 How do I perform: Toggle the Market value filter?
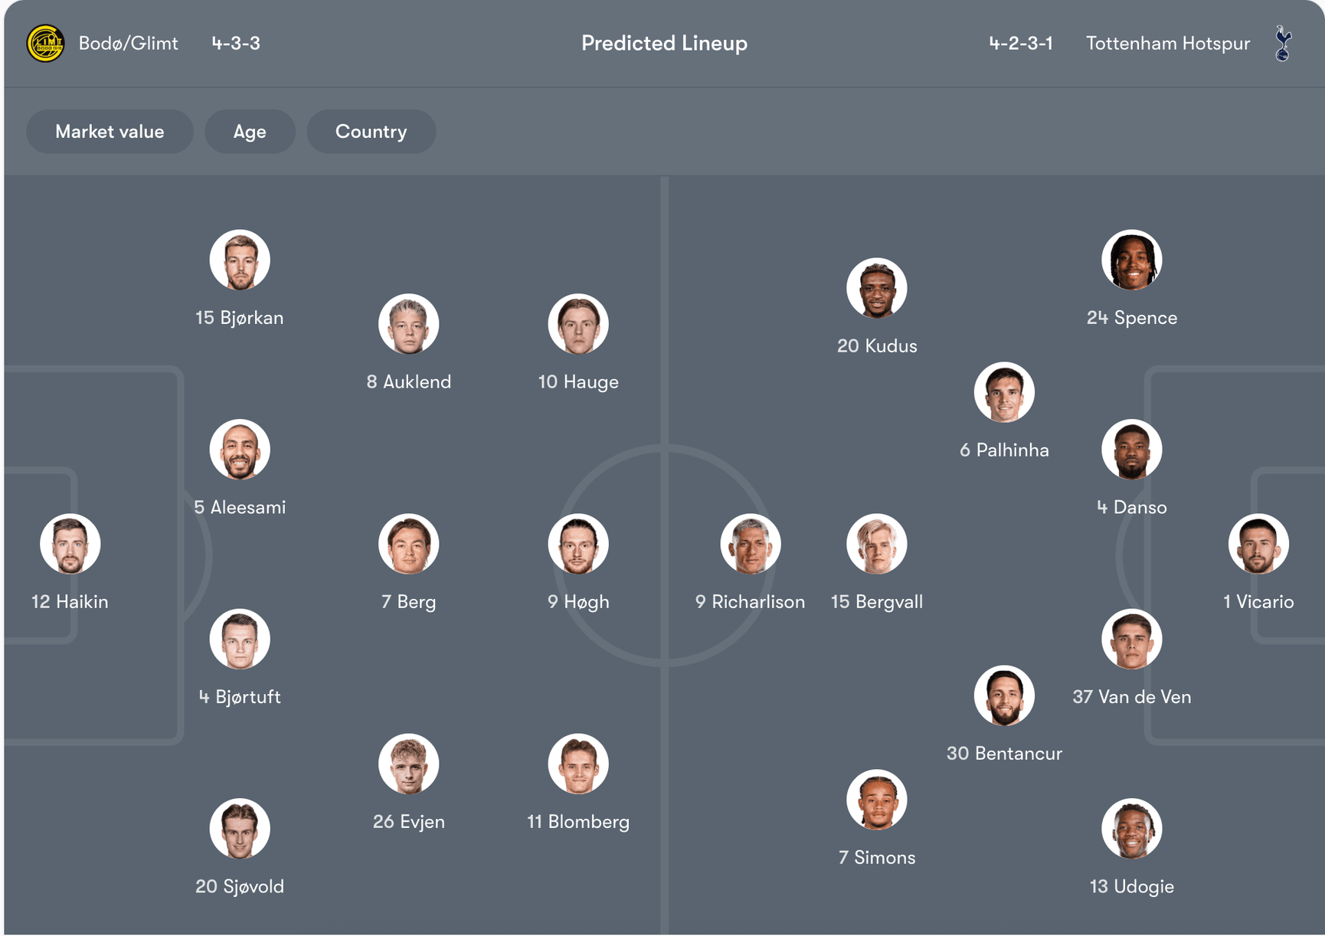point(110,132)
